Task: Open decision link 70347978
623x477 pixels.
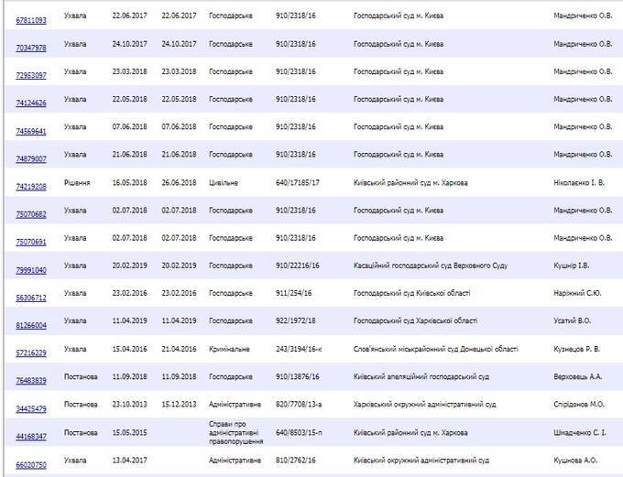Action: tap(31, 47)
